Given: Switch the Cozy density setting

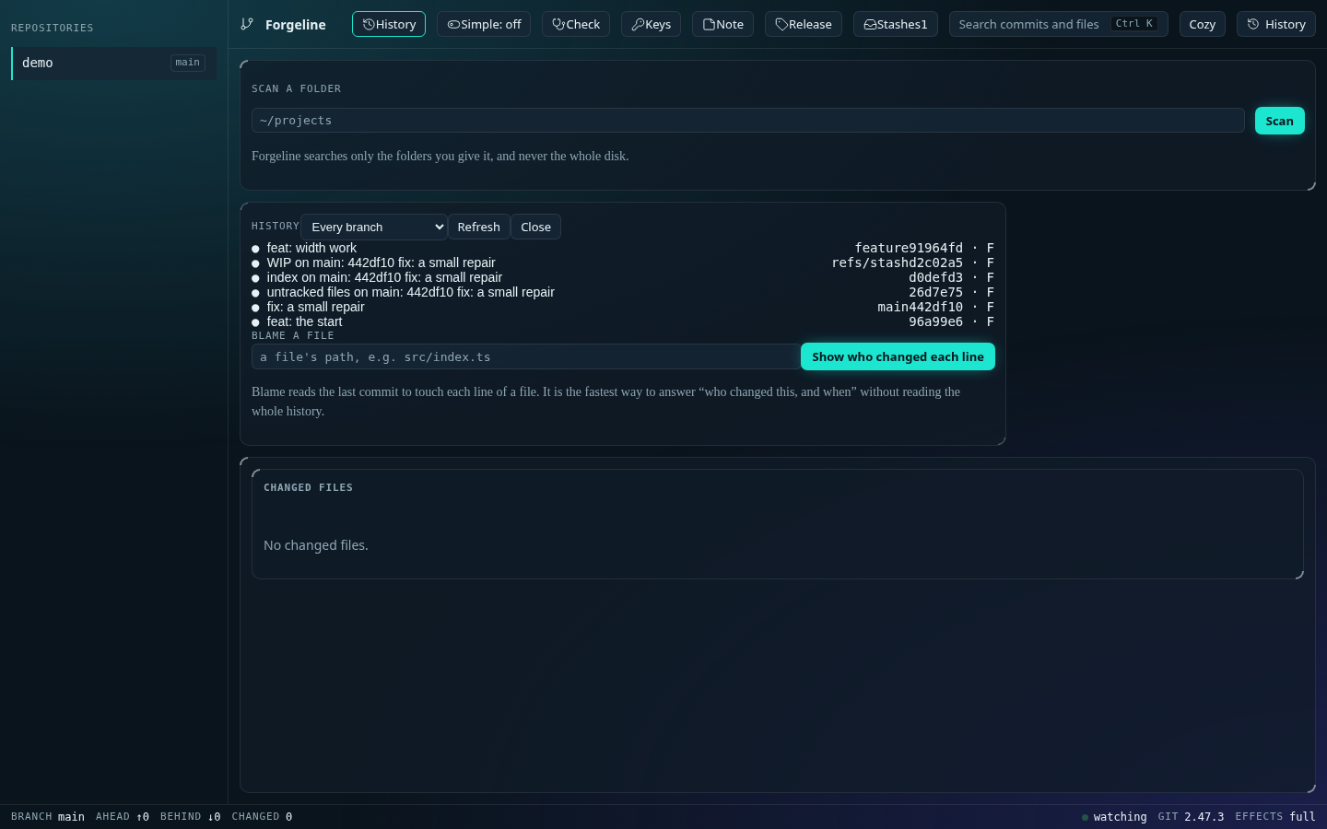Looking at the screenshot, I should tap(1203, 24).
